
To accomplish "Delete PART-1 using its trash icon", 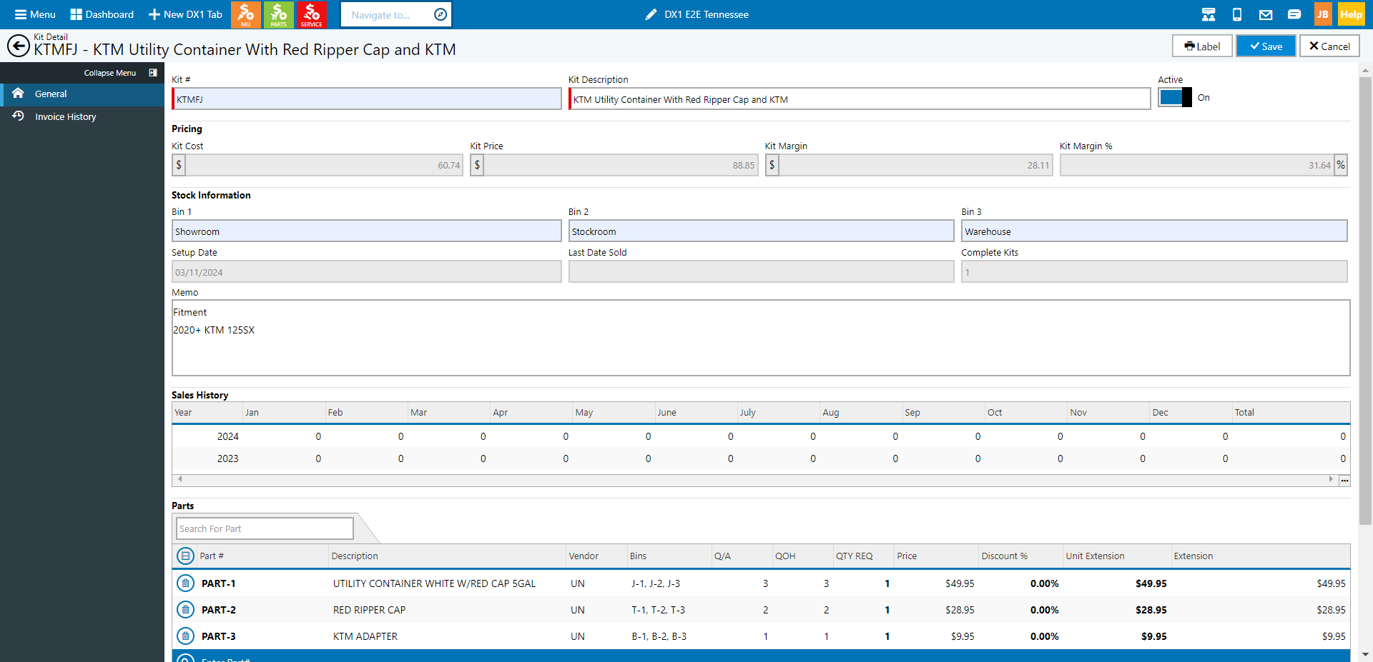I will pos(185,583).
